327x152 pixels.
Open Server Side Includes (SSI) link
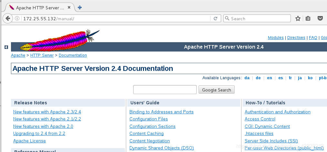(271, 141)
